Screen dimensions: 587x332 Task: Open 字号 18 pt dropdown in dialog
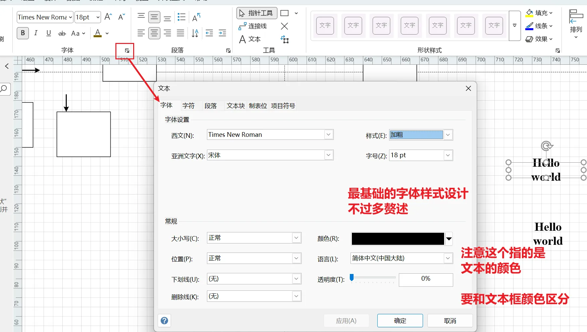(x=448, y=155)
